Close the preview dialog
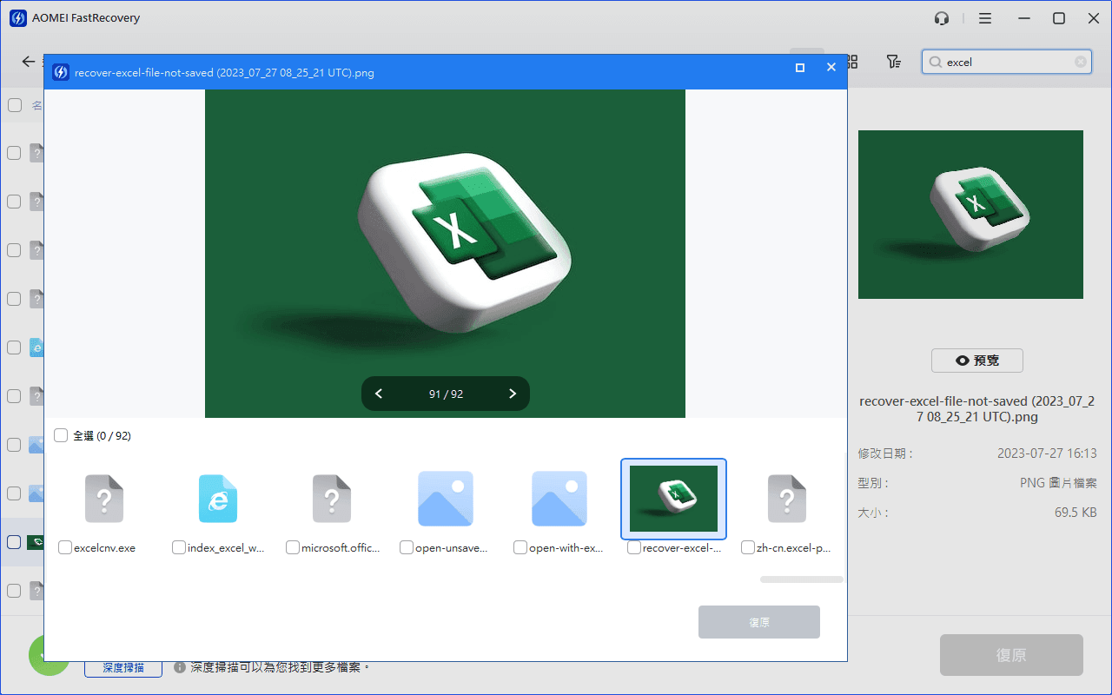1112x695 pixels. point(831,67)
